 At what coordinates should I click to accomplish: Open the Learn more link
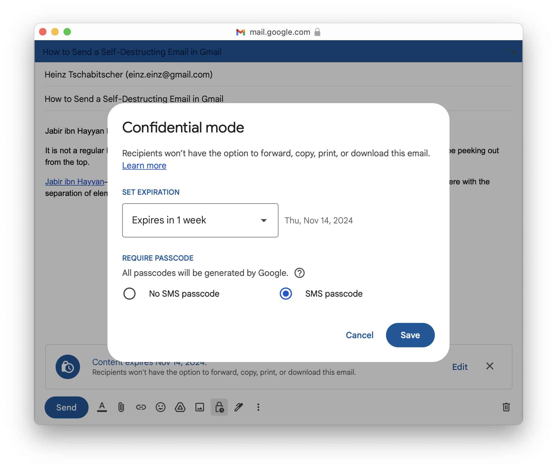[x=144, y=165]
